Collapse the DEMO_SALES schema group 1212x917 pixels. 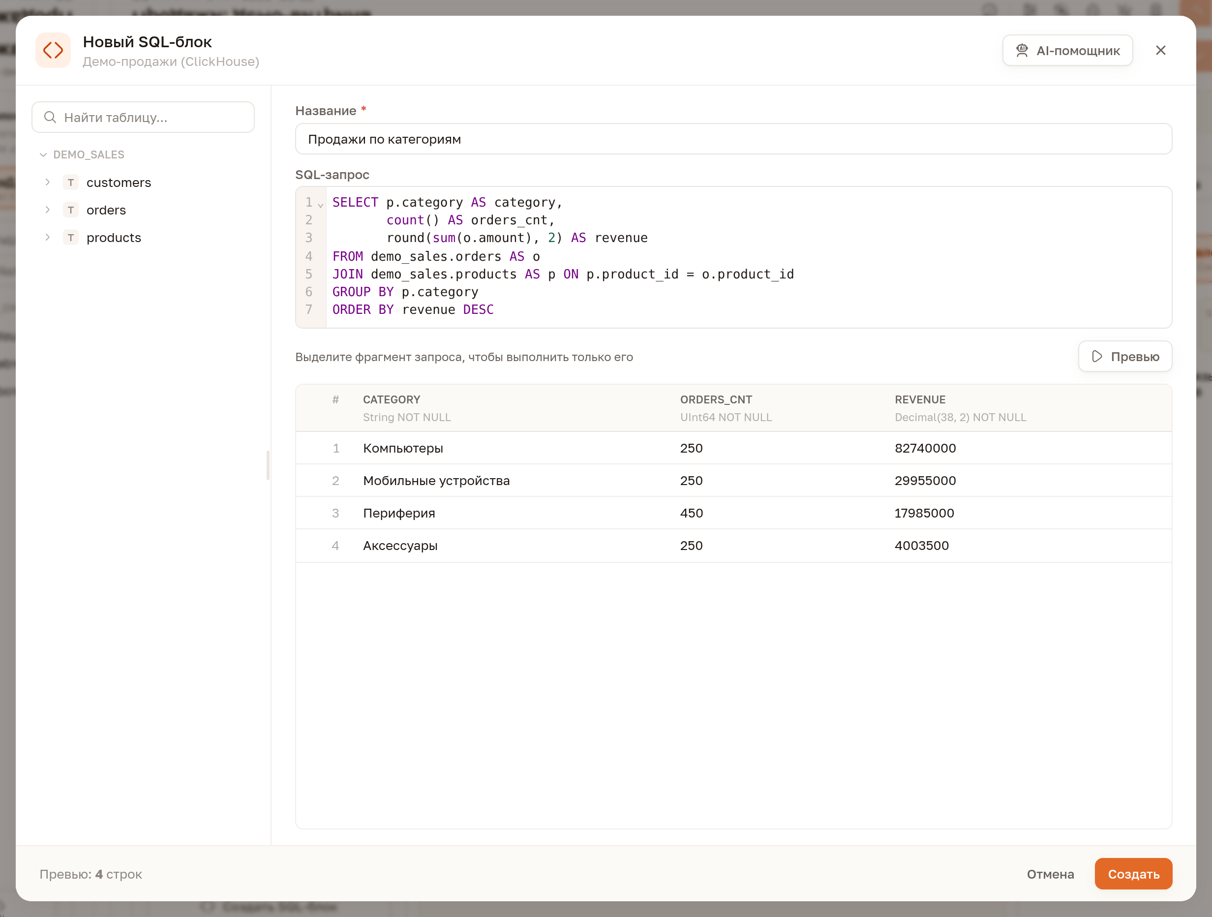(43, 155)
